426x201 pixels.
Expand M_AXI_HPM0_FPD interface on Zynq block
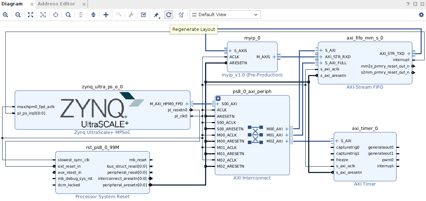pyautogui.click(x=187, y=104)
